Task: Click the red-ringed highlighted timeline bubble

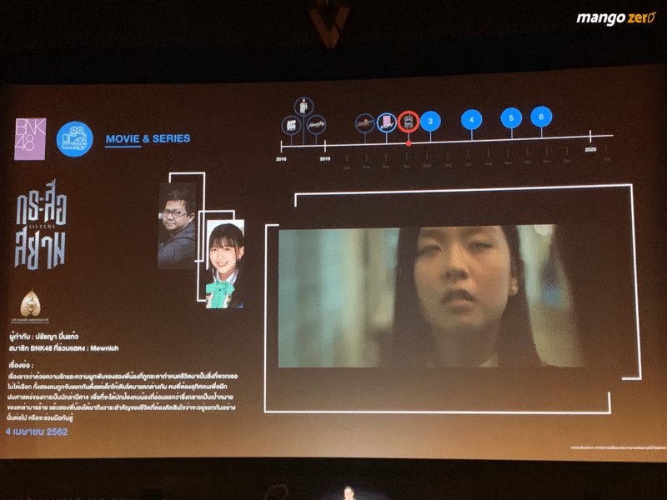Action: pos(409,122)
